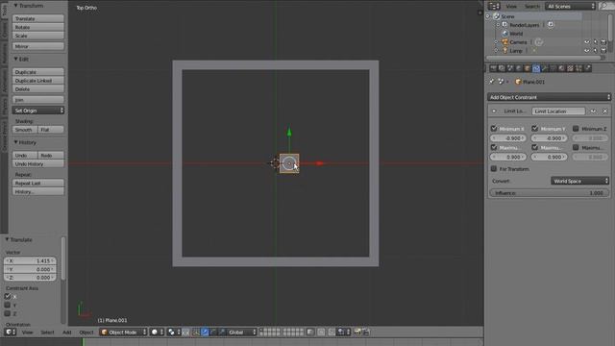Open the Particles properties tab icon
The image size is (615, 346).
coord(578,68)
